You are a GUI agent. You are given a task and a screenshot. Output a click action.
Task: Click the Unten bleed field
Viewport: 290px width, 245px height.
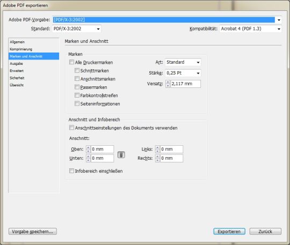coord(102,158)
